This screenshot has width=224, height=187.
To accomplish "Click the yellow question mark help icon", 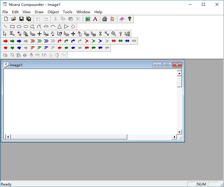I will [x=130, y=19].
